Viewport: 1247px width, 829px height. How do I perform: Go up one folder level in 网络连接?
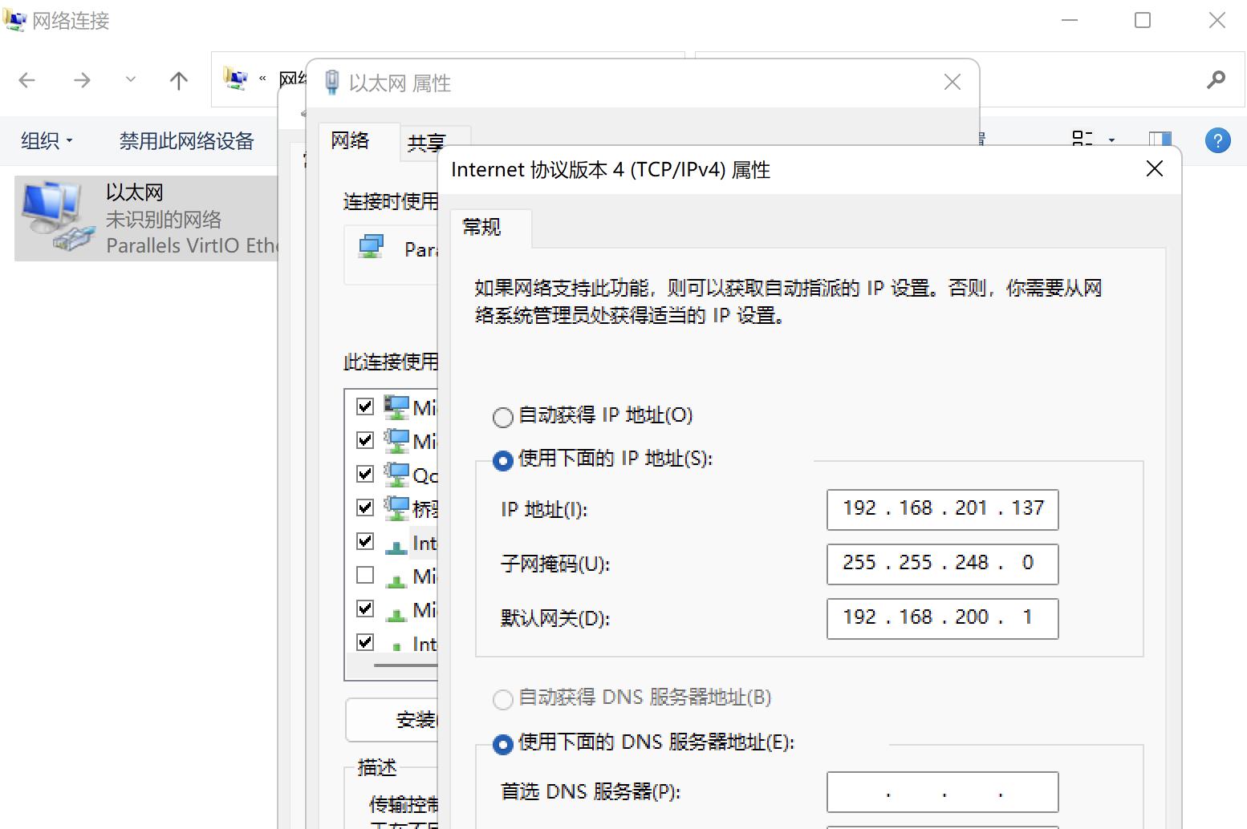[x=179, y=80]
